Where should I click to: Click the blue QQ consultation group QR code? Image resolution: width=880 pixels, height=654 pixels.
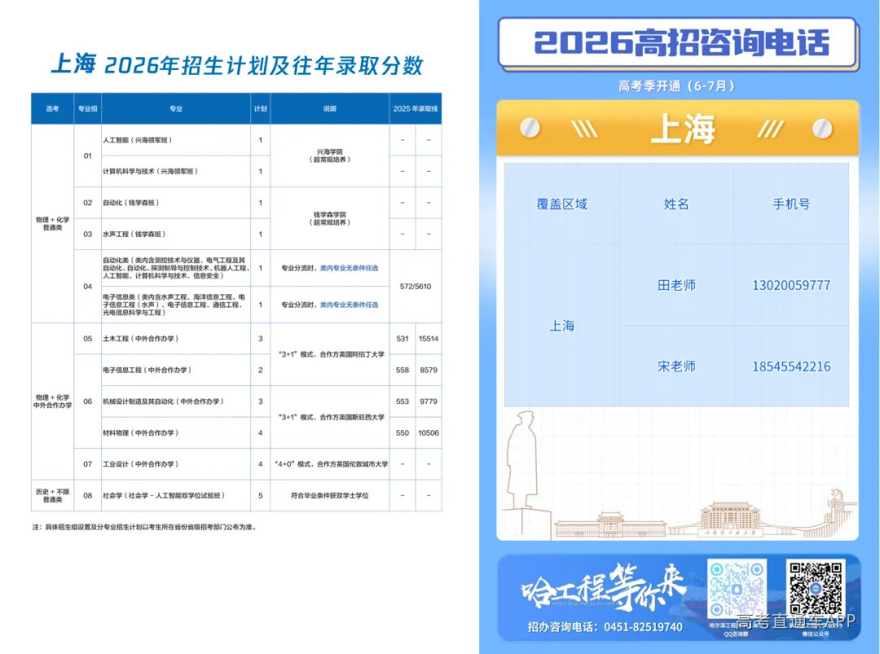click(x=737, y=590)
